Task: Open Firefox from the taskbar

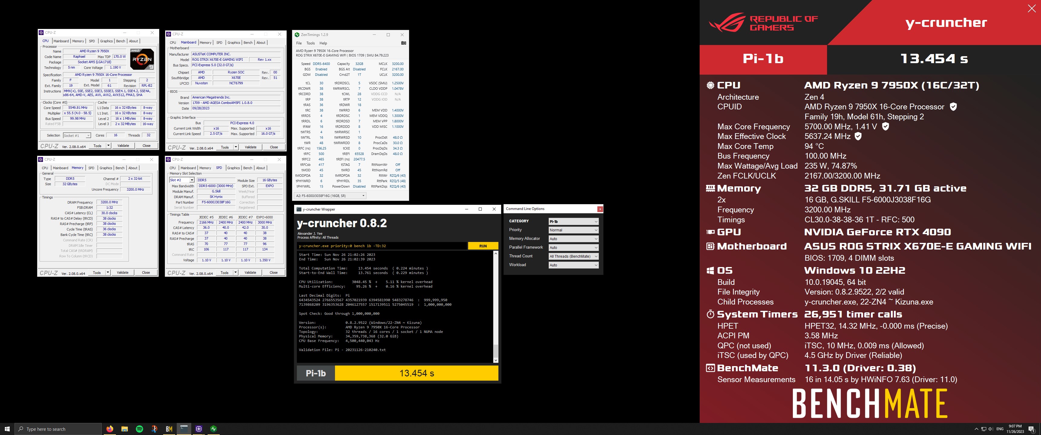Action: [110, 429]
